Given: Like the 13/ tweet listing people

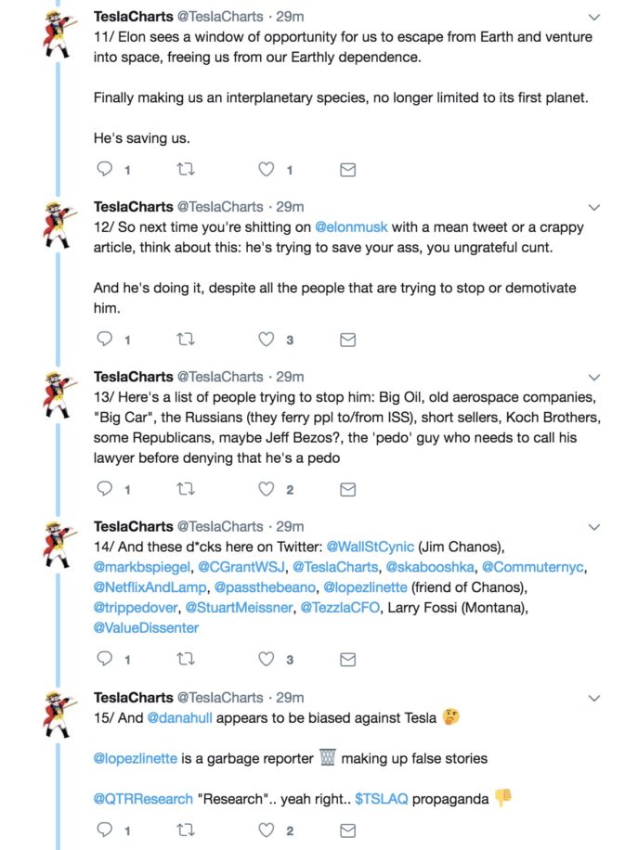Looking at the screenshot, I should (266, 489).
